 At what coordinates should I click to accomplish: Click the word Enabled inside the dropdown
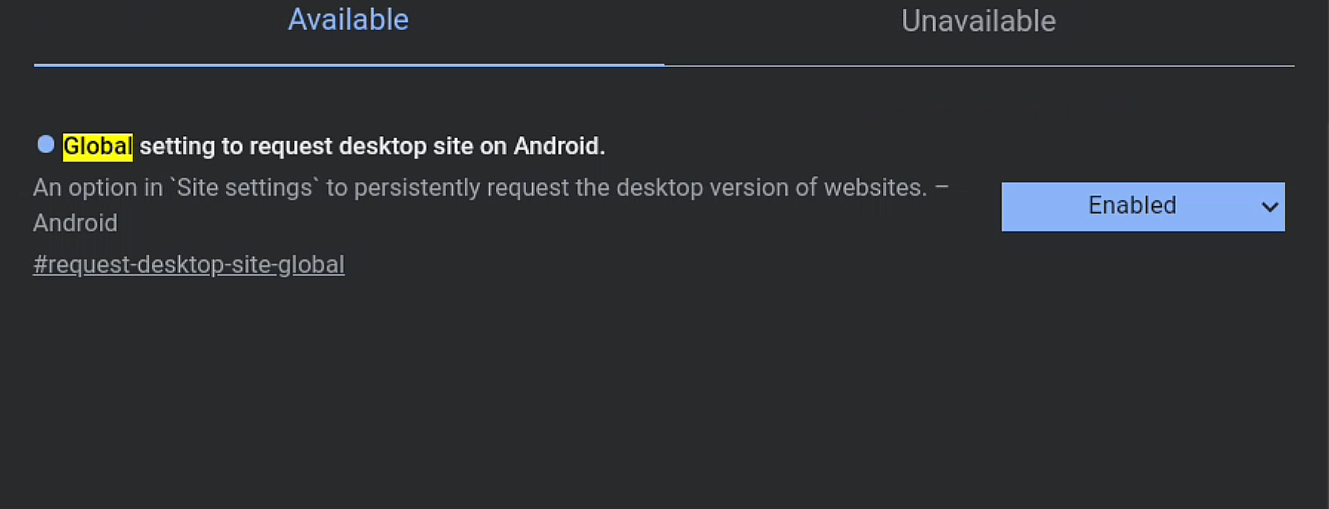click(x=1131, y=205)
